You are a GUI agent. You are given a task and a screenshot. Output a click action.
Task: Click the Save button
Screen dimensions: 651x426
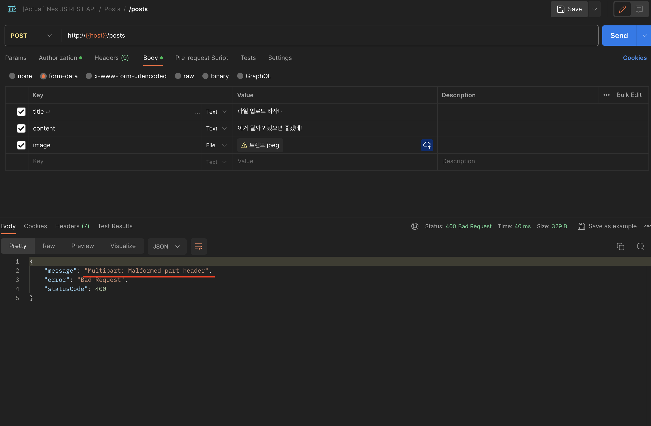point(569,9)
